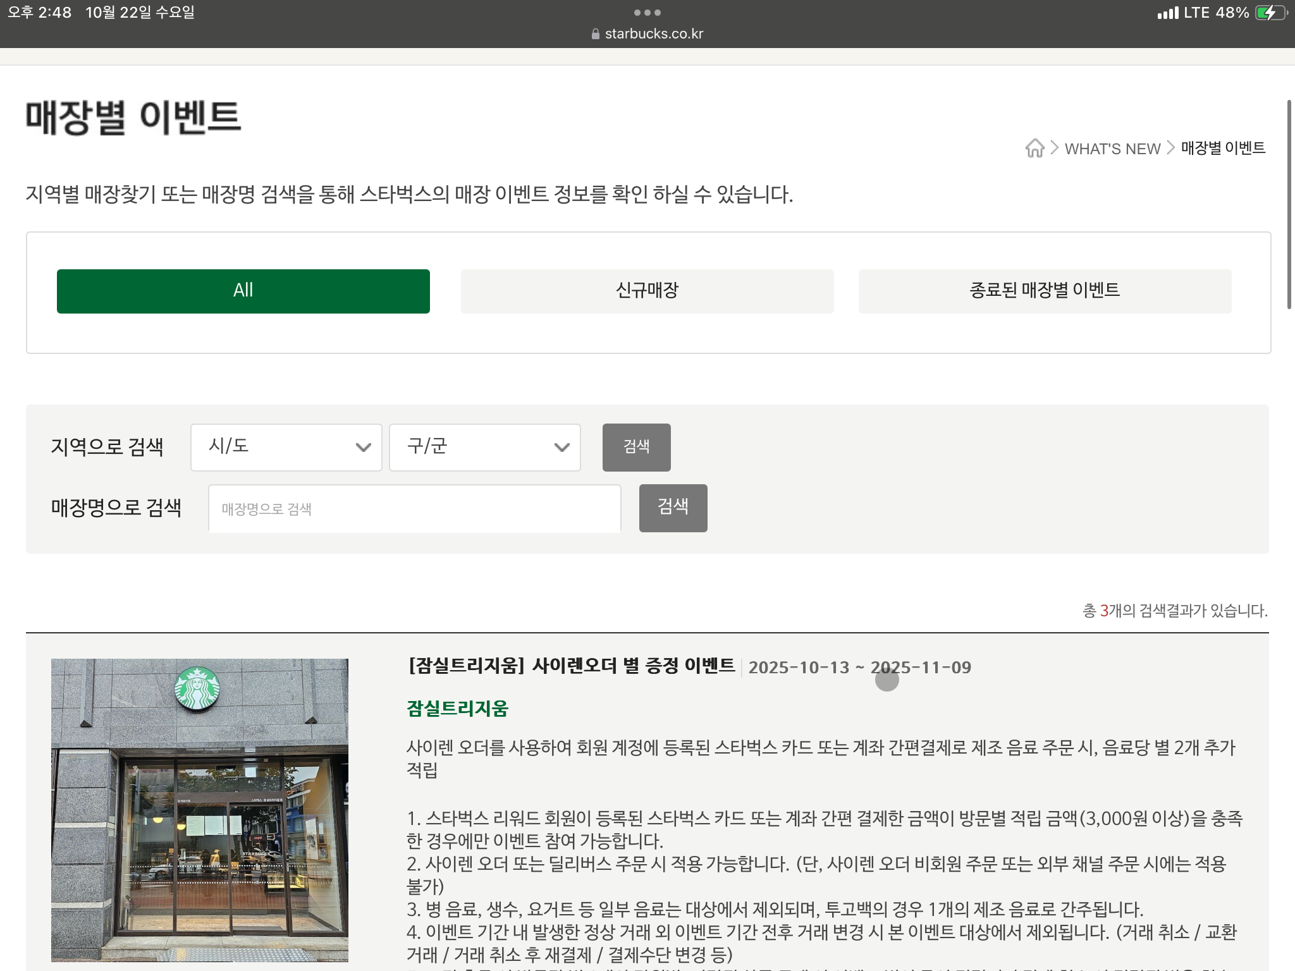Viewport: 1295px width, 971px height.
Task: Open the 시/도 region dropdown
Action: click(x=286, y=448)
